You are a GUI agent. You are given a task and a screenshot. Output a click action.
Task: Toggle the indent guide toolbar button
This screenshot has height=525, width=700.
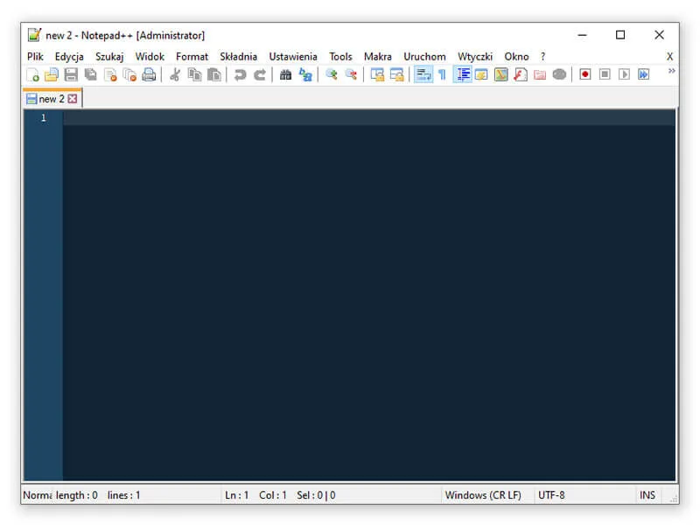[462, 75]
